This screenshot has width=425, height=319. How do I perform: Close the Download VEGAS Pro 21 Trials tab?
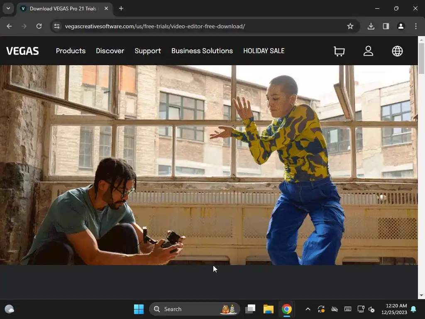tap(106, 8)
